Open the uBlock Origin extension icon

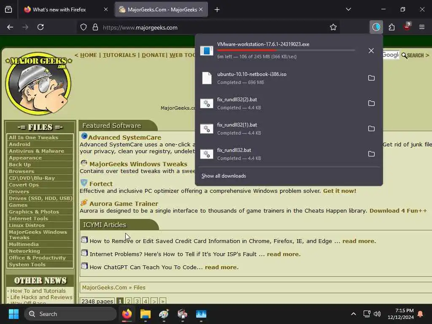pos(407,27)
